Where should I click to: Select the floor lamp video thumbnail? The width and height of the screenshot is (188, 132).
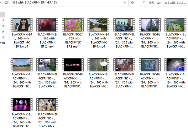pyautogui.click(x=99, y=65)
